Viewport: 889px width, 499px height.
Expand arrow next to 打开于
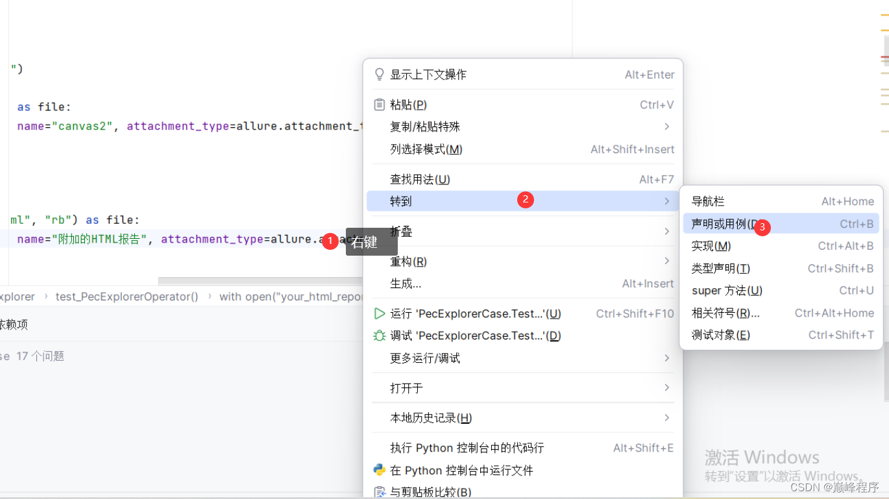pyautogui.click(x=667, y=387)
